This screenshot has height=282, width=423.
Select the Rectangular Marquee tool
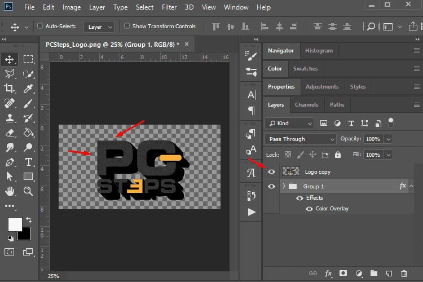(x=28, y=59)
